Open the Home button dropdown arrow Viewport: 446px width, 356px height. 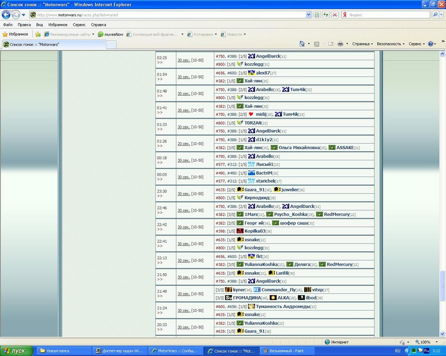(309, 44)
